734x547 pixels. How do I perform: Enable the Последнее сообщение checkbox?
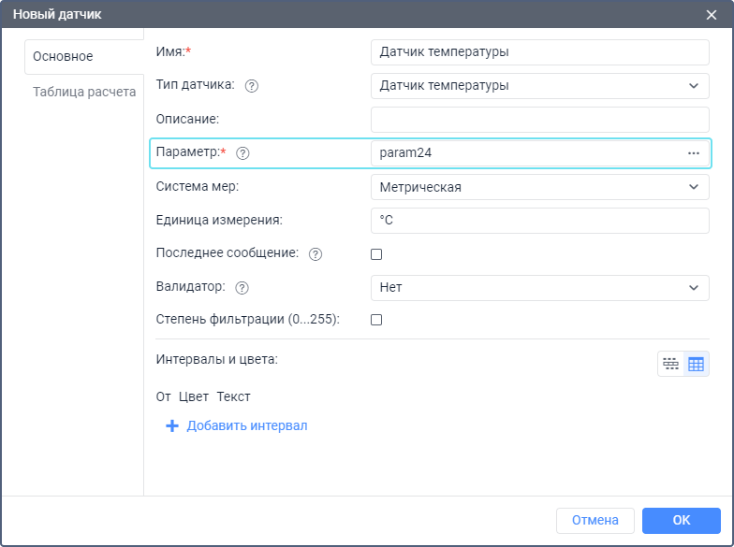pyautogui.click(x=376, y=254)
